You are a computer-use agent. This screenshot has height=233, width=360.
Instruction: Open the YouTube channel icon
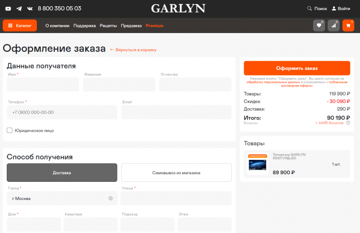click(8, 9)
